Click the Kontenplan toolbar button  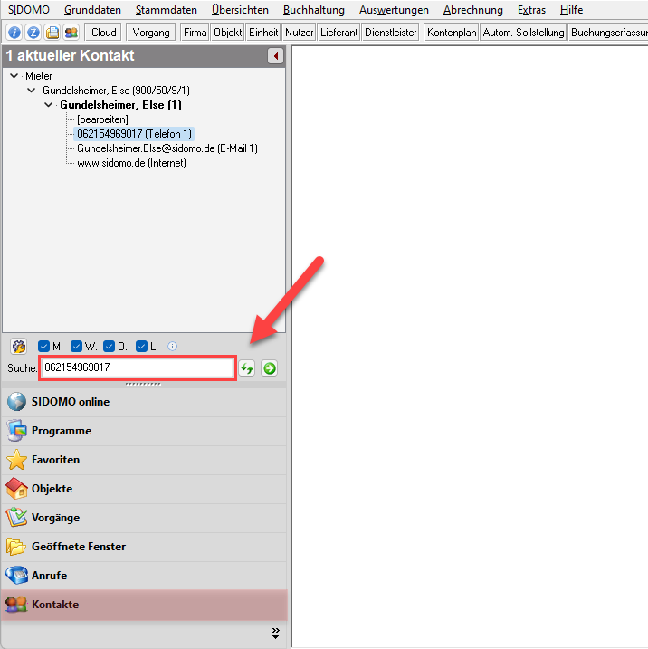pos(452,33)
